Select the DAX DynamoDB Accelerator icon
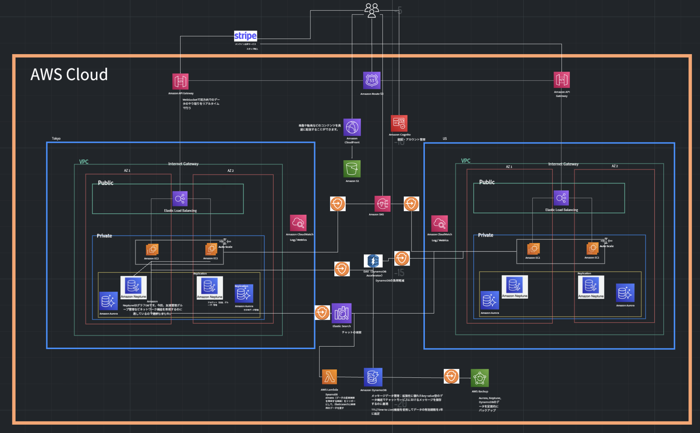Viewport: 700px width, 433px height. (x=373, y=261)
